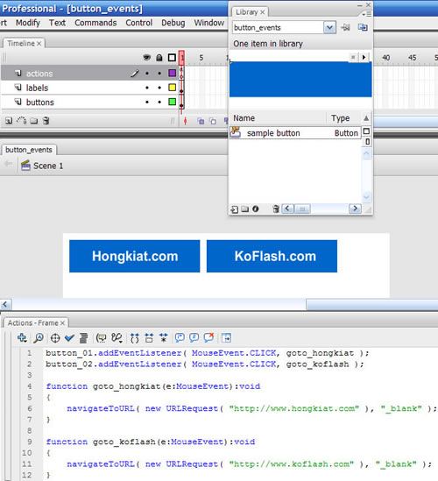The image size is (438, 481).
Task: Click the Check syntax checkmark icon
Action: (x=69, y=337)
